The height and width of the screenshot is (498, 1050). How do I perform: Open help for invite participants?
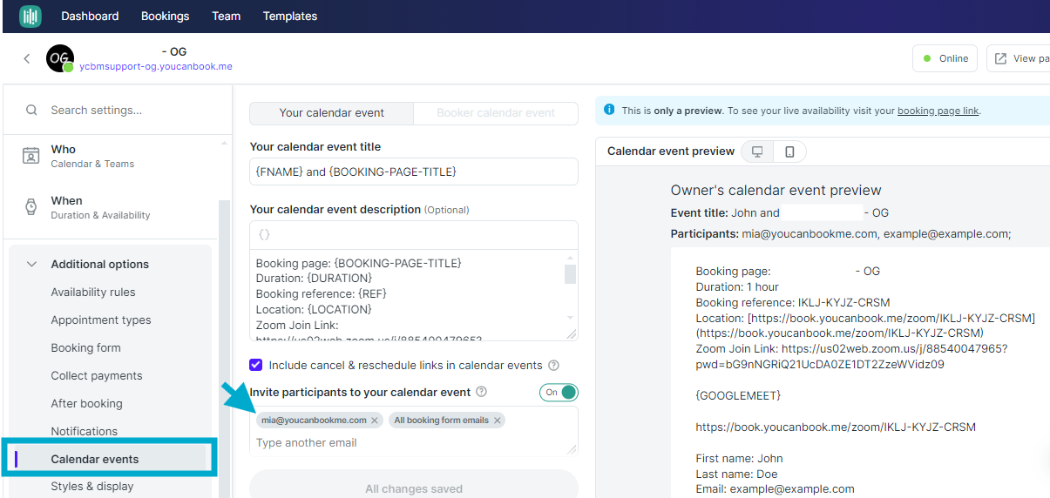click(x=482, y=393)
